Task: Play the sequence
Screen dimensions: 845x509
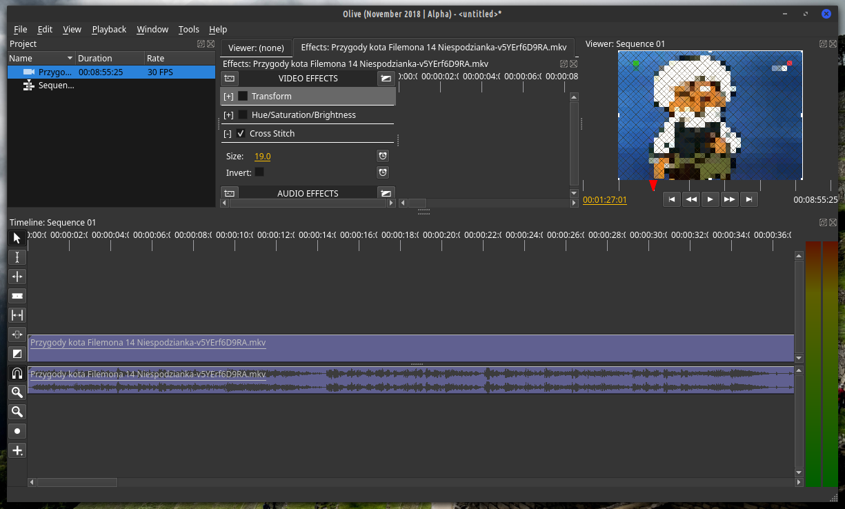Action: point(710,199)
